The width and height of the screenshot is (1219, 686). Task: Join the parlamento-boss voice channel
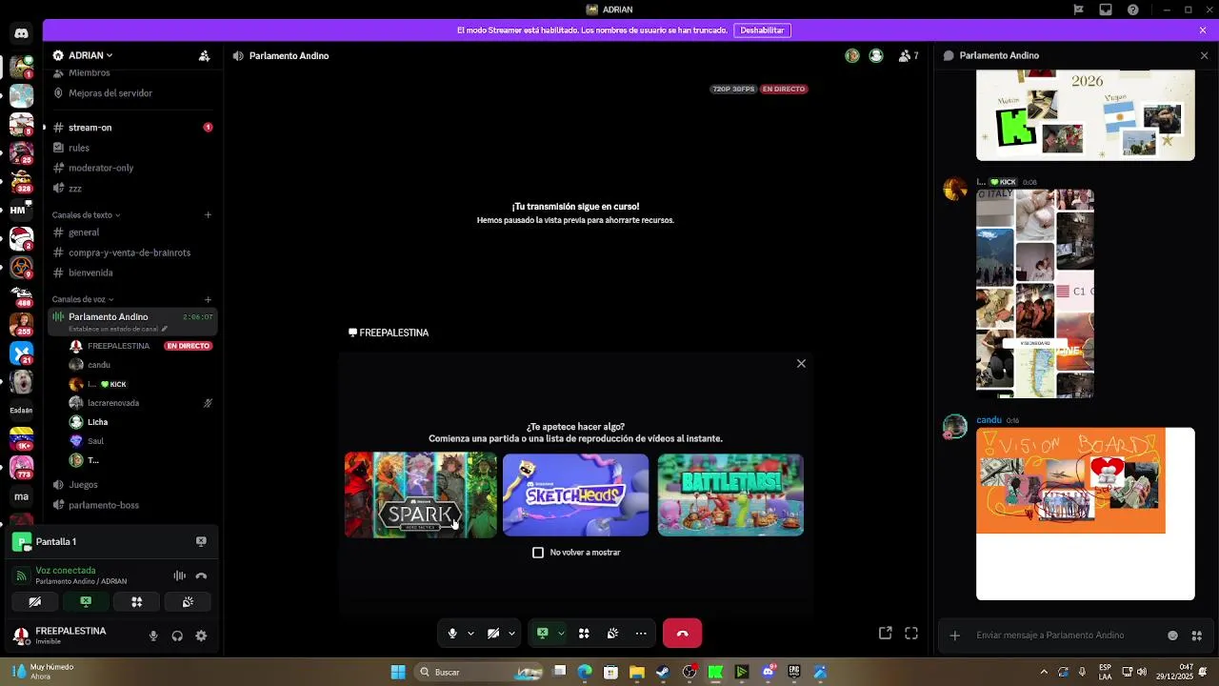coord(132,505)
